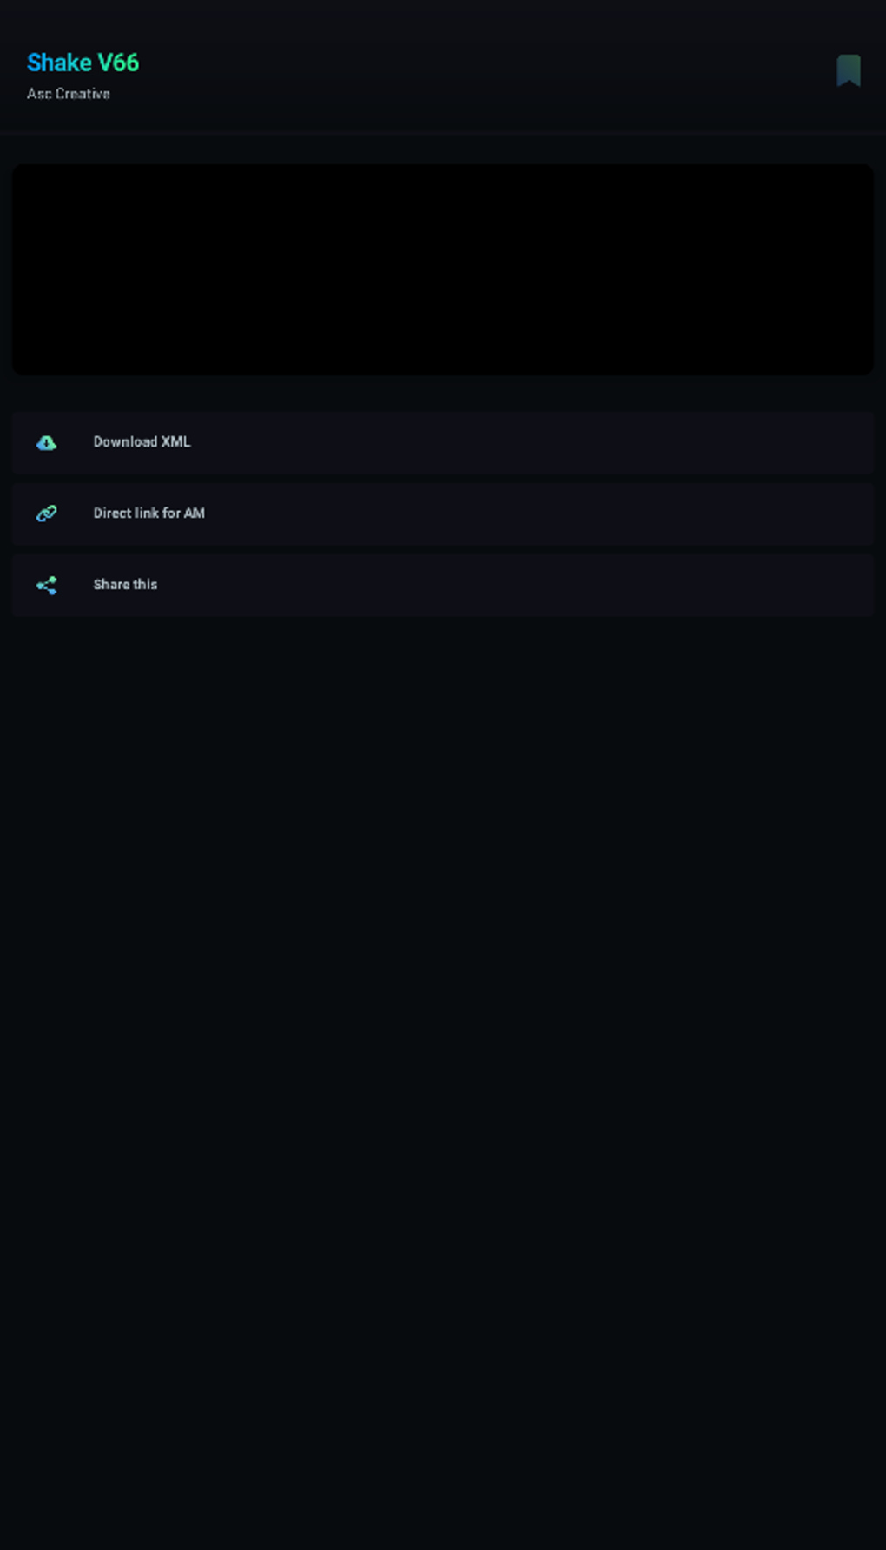Expand the Share this row
886x1550 pixels.
pos(442,585)
